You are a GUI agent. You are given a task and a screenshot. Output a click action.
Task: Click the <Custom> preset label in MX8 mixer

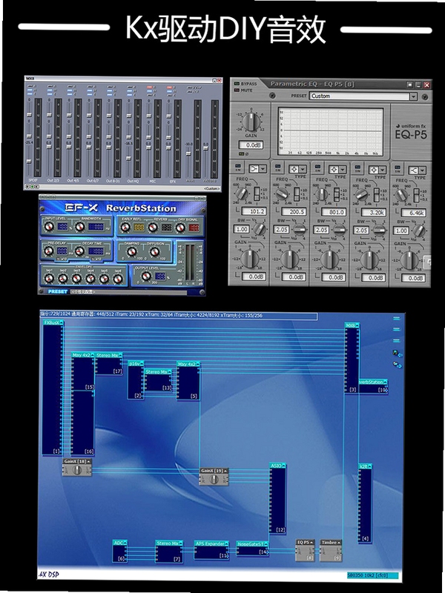tap(211, 188)
